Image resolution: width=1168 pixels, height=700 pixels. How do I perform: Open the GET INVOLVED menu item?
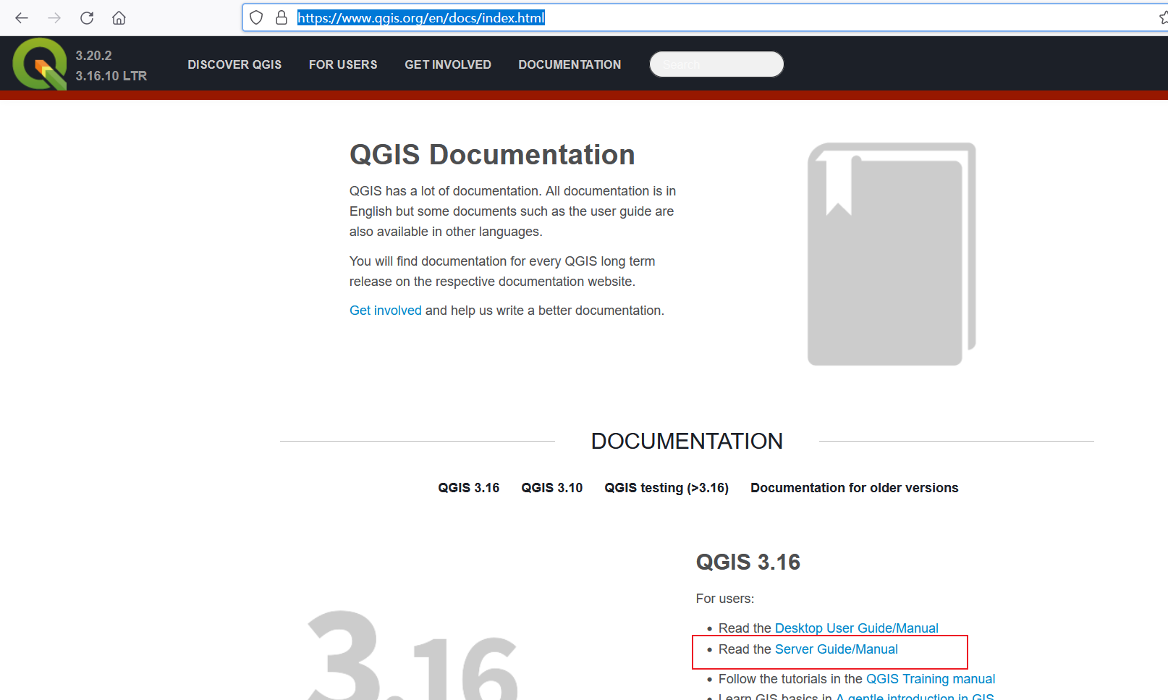point(448,64)
